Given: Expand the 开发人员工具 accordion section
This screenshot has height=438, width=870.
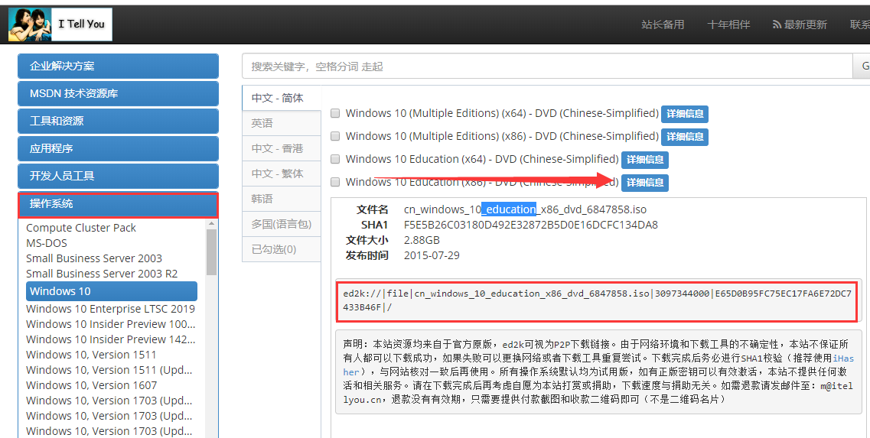Looking at the screenshot, I should coord(118,176).
